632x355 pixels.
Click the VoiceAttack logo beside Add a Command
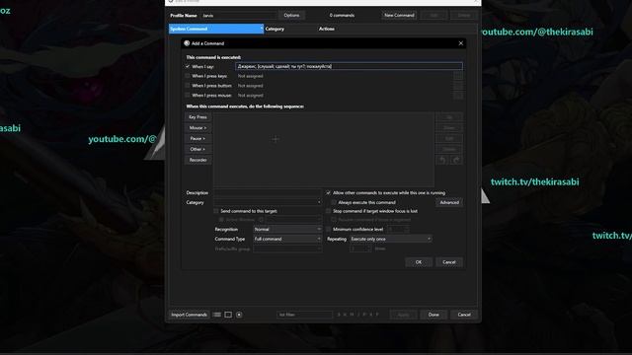click(187, 43)
